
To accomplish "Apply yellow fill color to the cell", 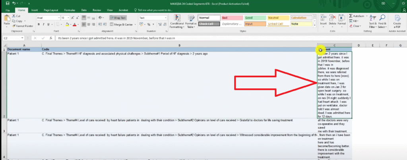I will click(x=67, y=24).
